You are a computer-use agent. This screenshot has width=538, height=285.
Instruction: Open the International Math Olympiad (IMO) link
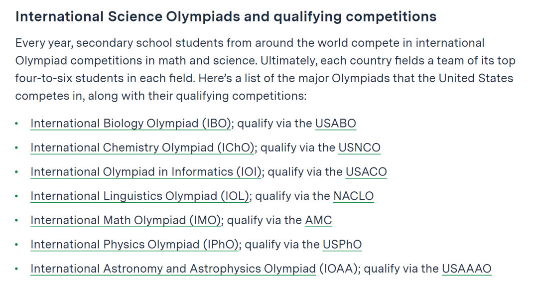click(126, 220)
